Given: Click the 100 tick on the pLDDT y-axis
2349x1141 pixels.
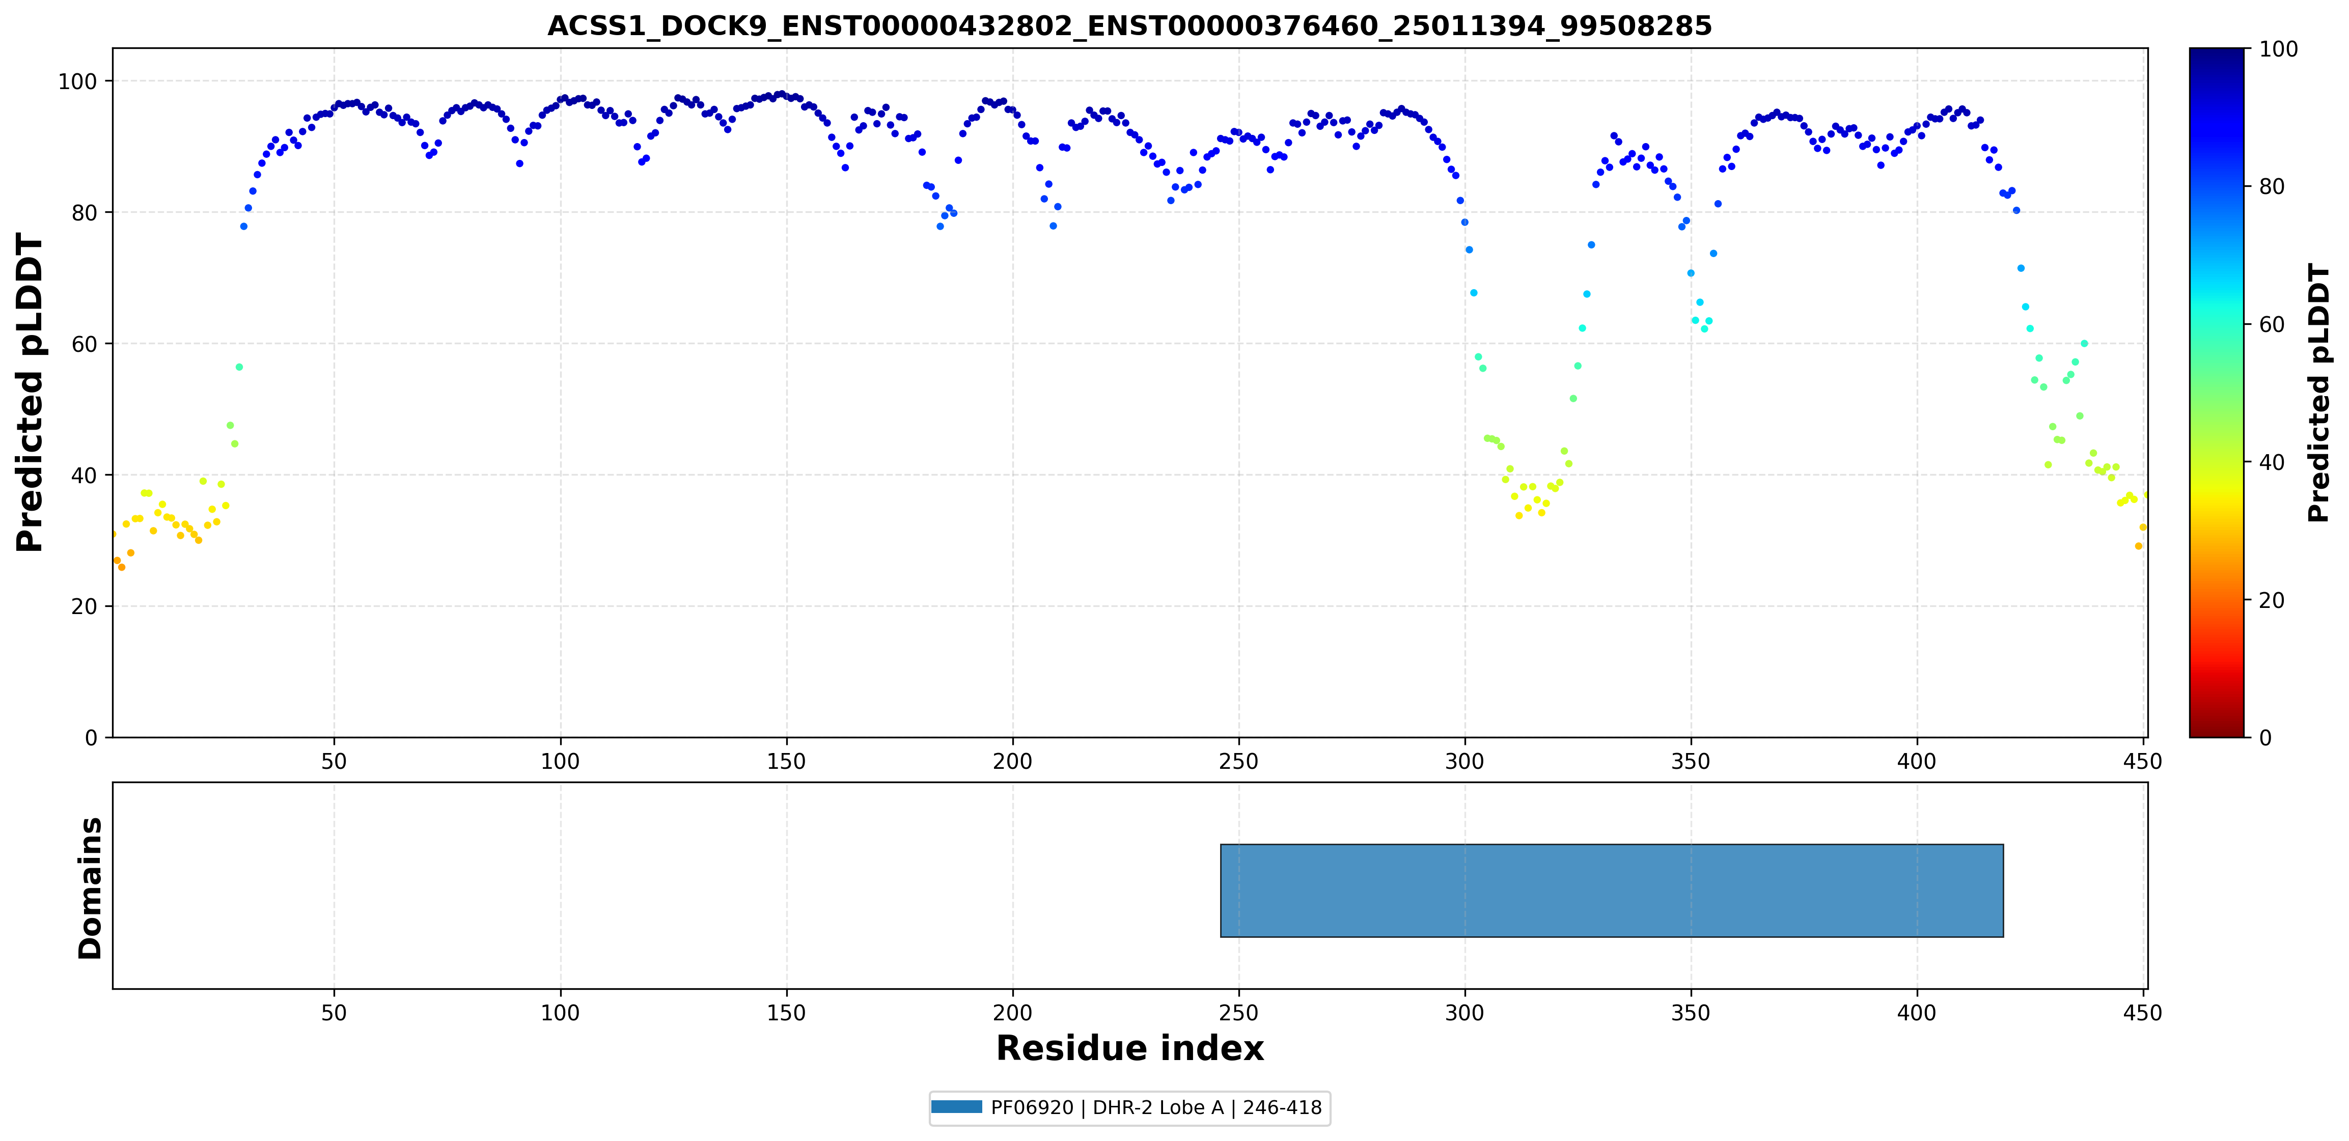Looking at the screenshot, I should click(77, 82).
